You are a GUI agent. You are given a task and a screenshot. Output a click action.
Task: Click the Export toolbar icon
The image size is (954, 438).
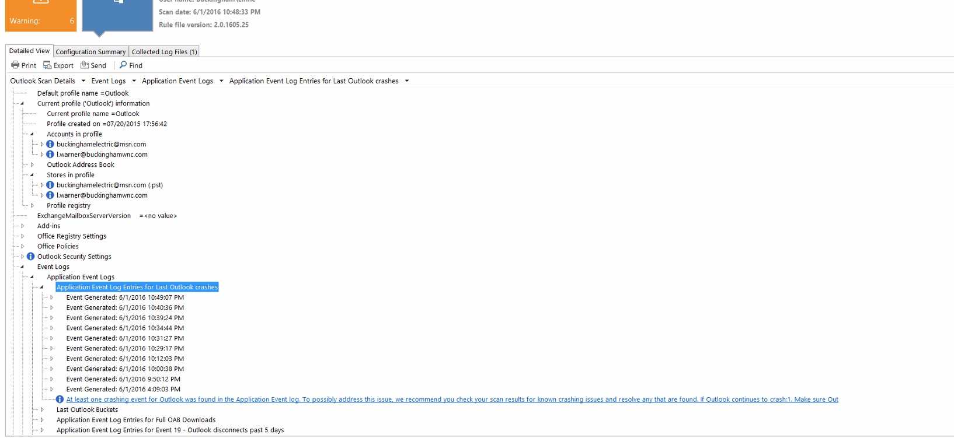pyautogui.click(x=47, y=65)
